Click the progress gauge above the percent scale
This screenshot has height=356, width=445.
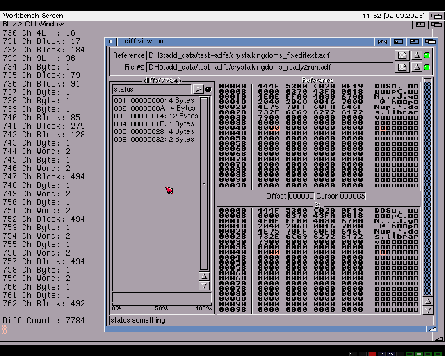pos(162,298)
